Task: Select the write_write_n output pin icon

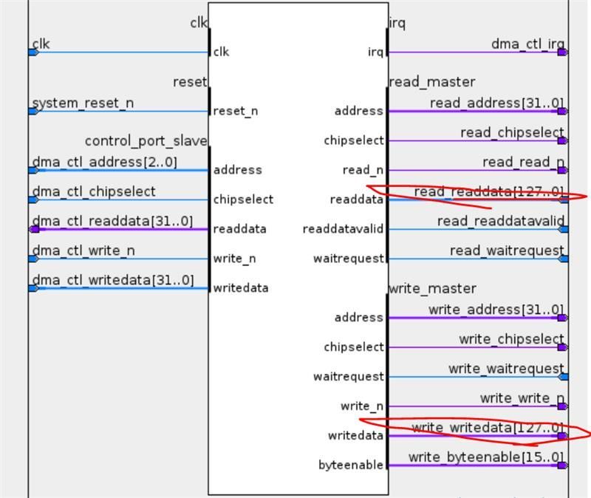Action: [x=563, y=406]
